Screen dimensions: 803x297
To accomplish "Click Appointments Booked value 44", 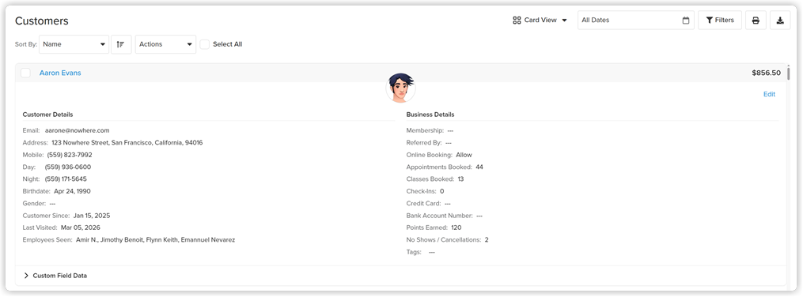I will point(479,167).
